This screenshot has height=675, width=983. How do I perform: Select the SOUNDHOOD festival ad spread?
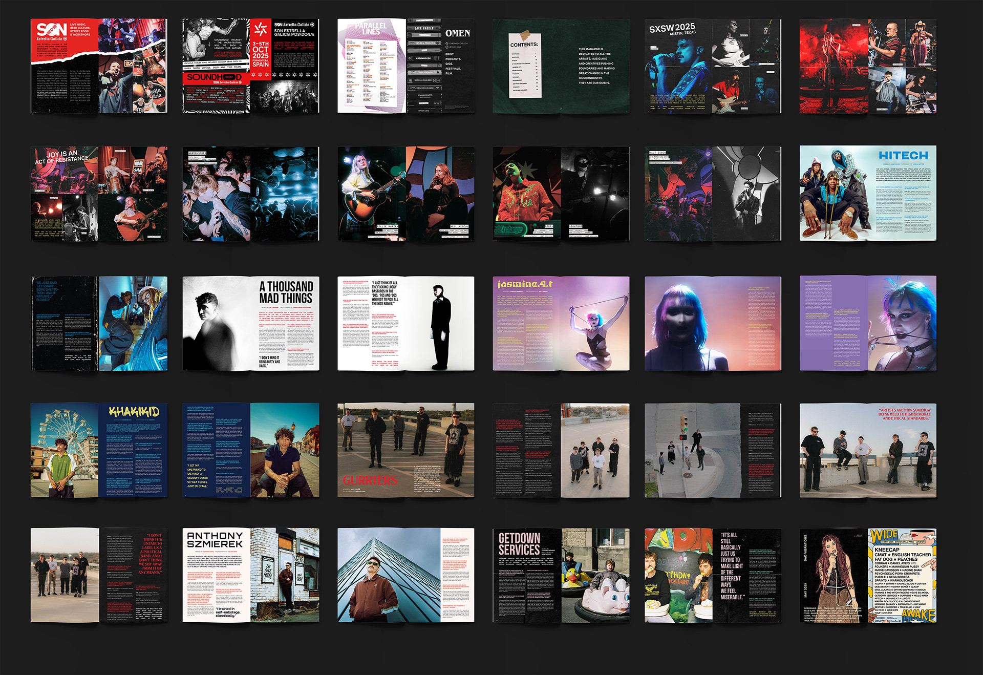(x=251, y=66)
